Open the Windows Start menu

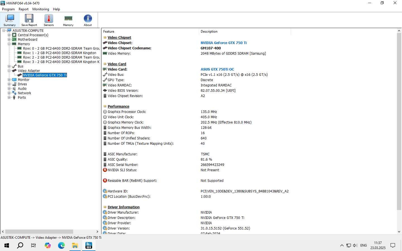pos(7,245)
